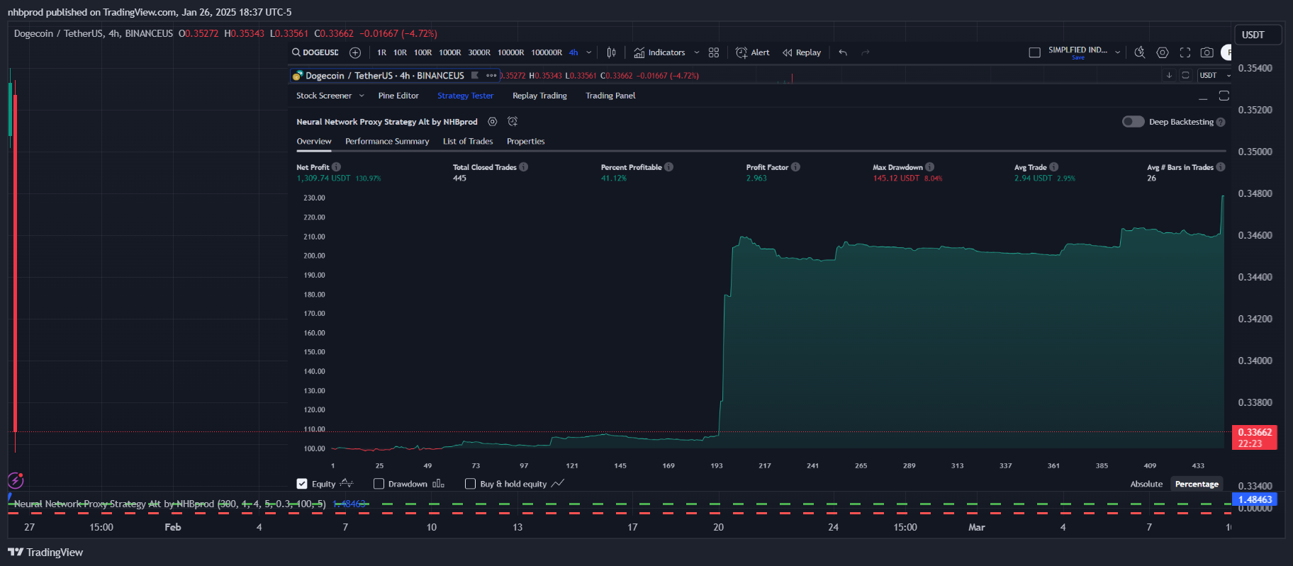
Task: Open the outer USDT price scale currency button
Action: point(1258,35)
